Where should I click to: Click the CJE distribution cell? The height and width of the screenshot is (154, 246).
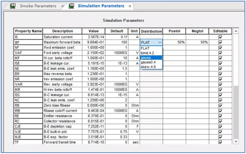151,126
